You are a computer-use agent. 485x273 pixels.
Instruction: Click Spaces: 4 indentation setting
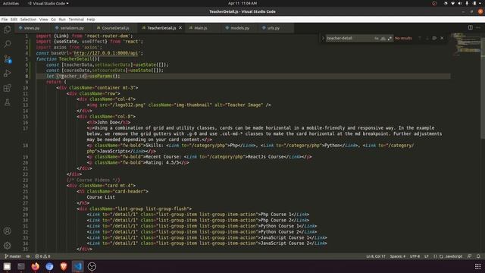[x=398, y=256]
